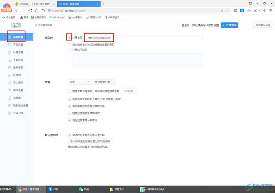The height and width of the screenshot is (193, 275).
Task: Open the 隐私安全设置 privacy section
Action: click(x=20, y=105)
